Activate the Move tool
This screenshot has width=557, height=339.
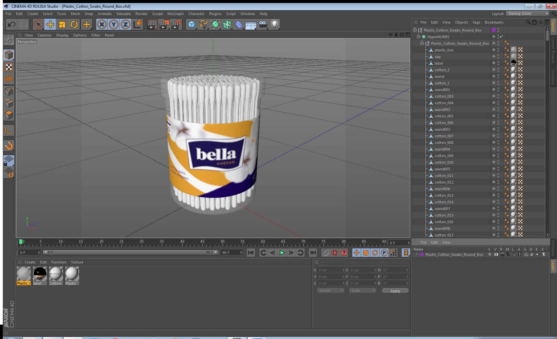50,24
